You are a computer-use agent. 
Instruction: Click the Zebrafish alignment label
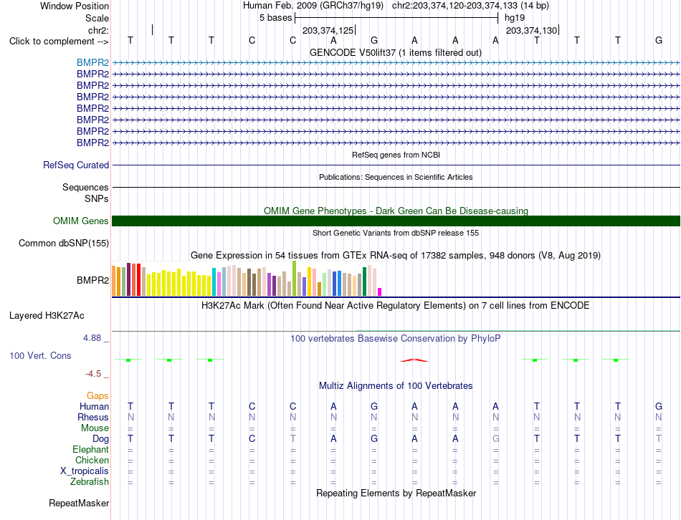(x=90, y=482)
